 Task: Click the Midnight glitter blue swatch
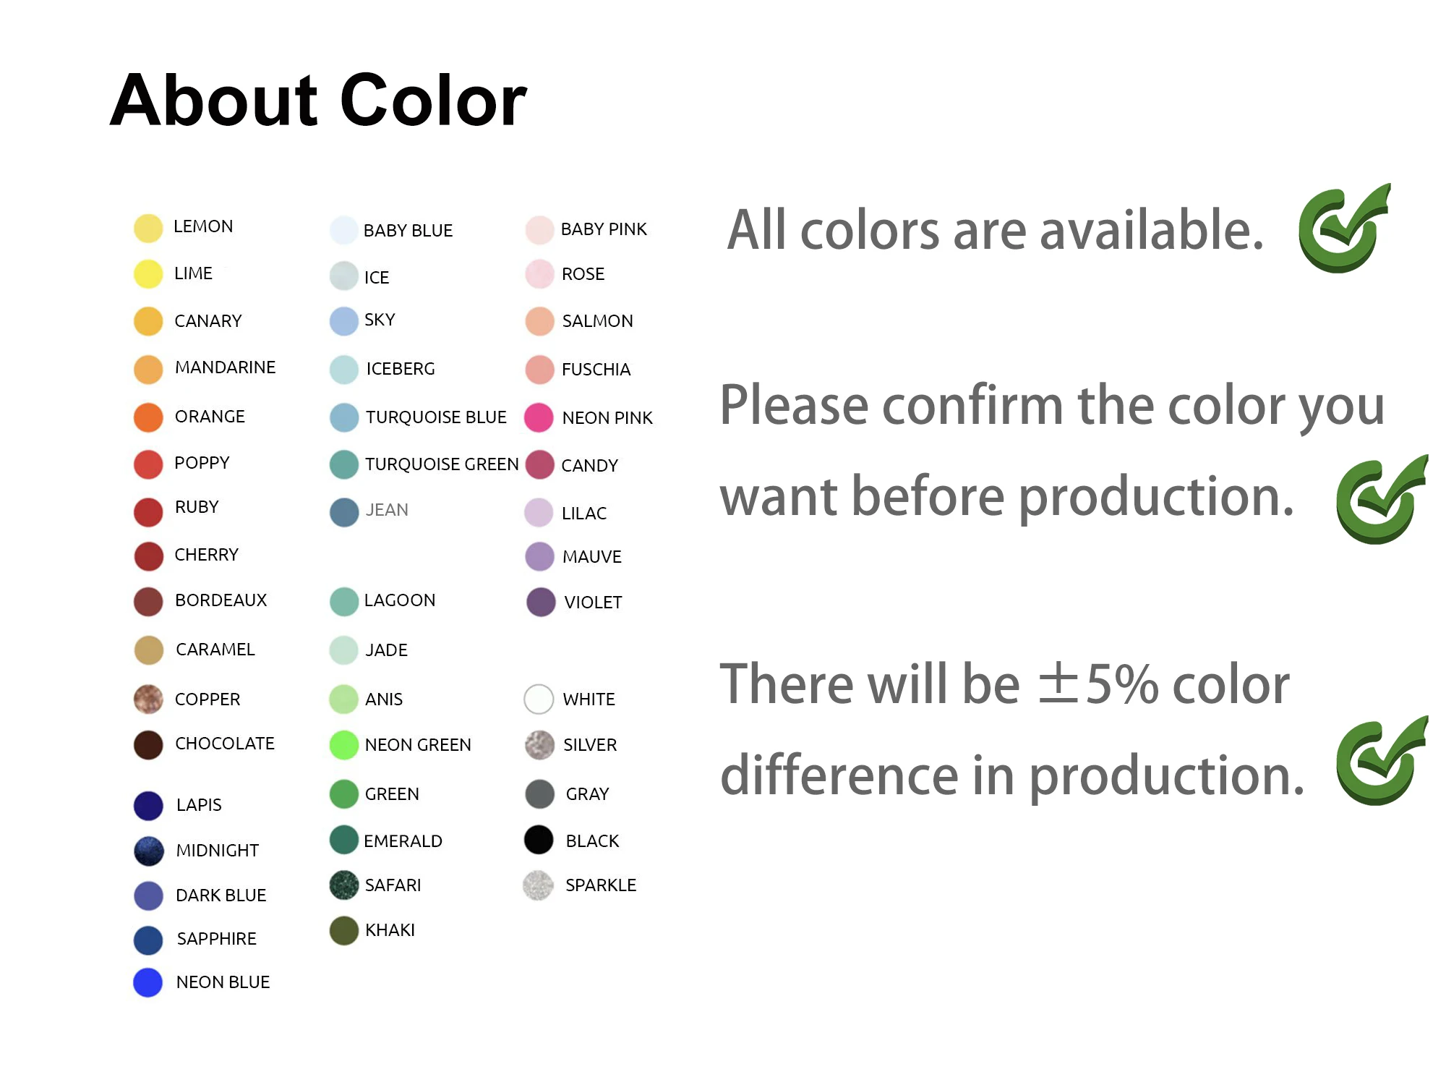(x=148, y=851)
